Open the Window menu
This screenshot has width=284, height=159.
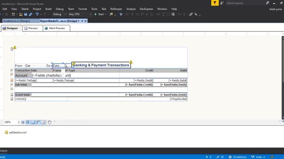click(162, 9)
